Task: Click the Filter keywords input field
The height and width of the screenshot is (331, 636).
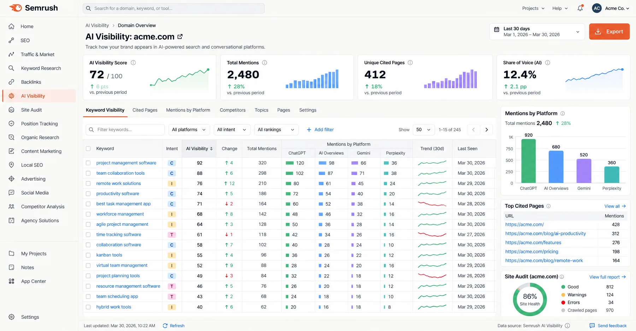Action: click(x=125, y=130)
